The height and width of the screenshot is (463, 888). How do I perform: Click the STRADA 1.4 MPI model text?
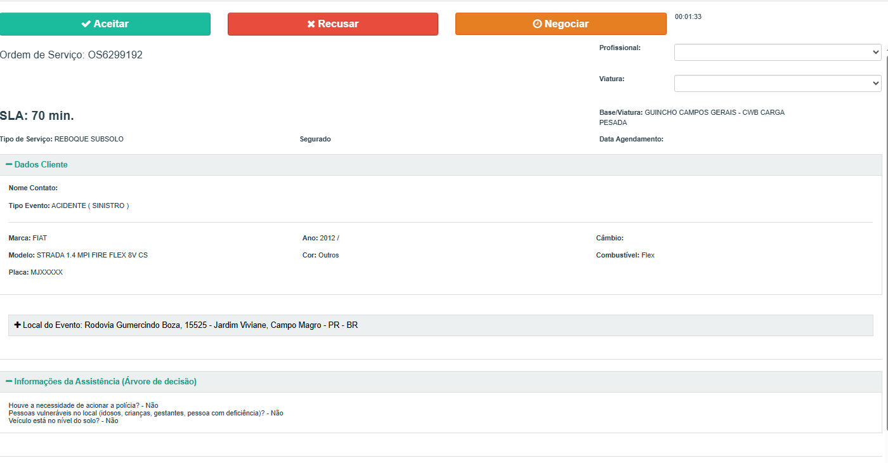click(x=92, y=256)
